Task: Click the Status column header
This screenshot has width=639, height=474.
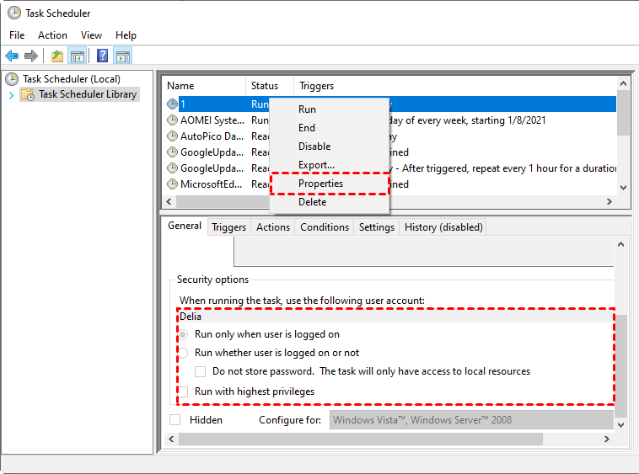Action: [x=265, y=86]
